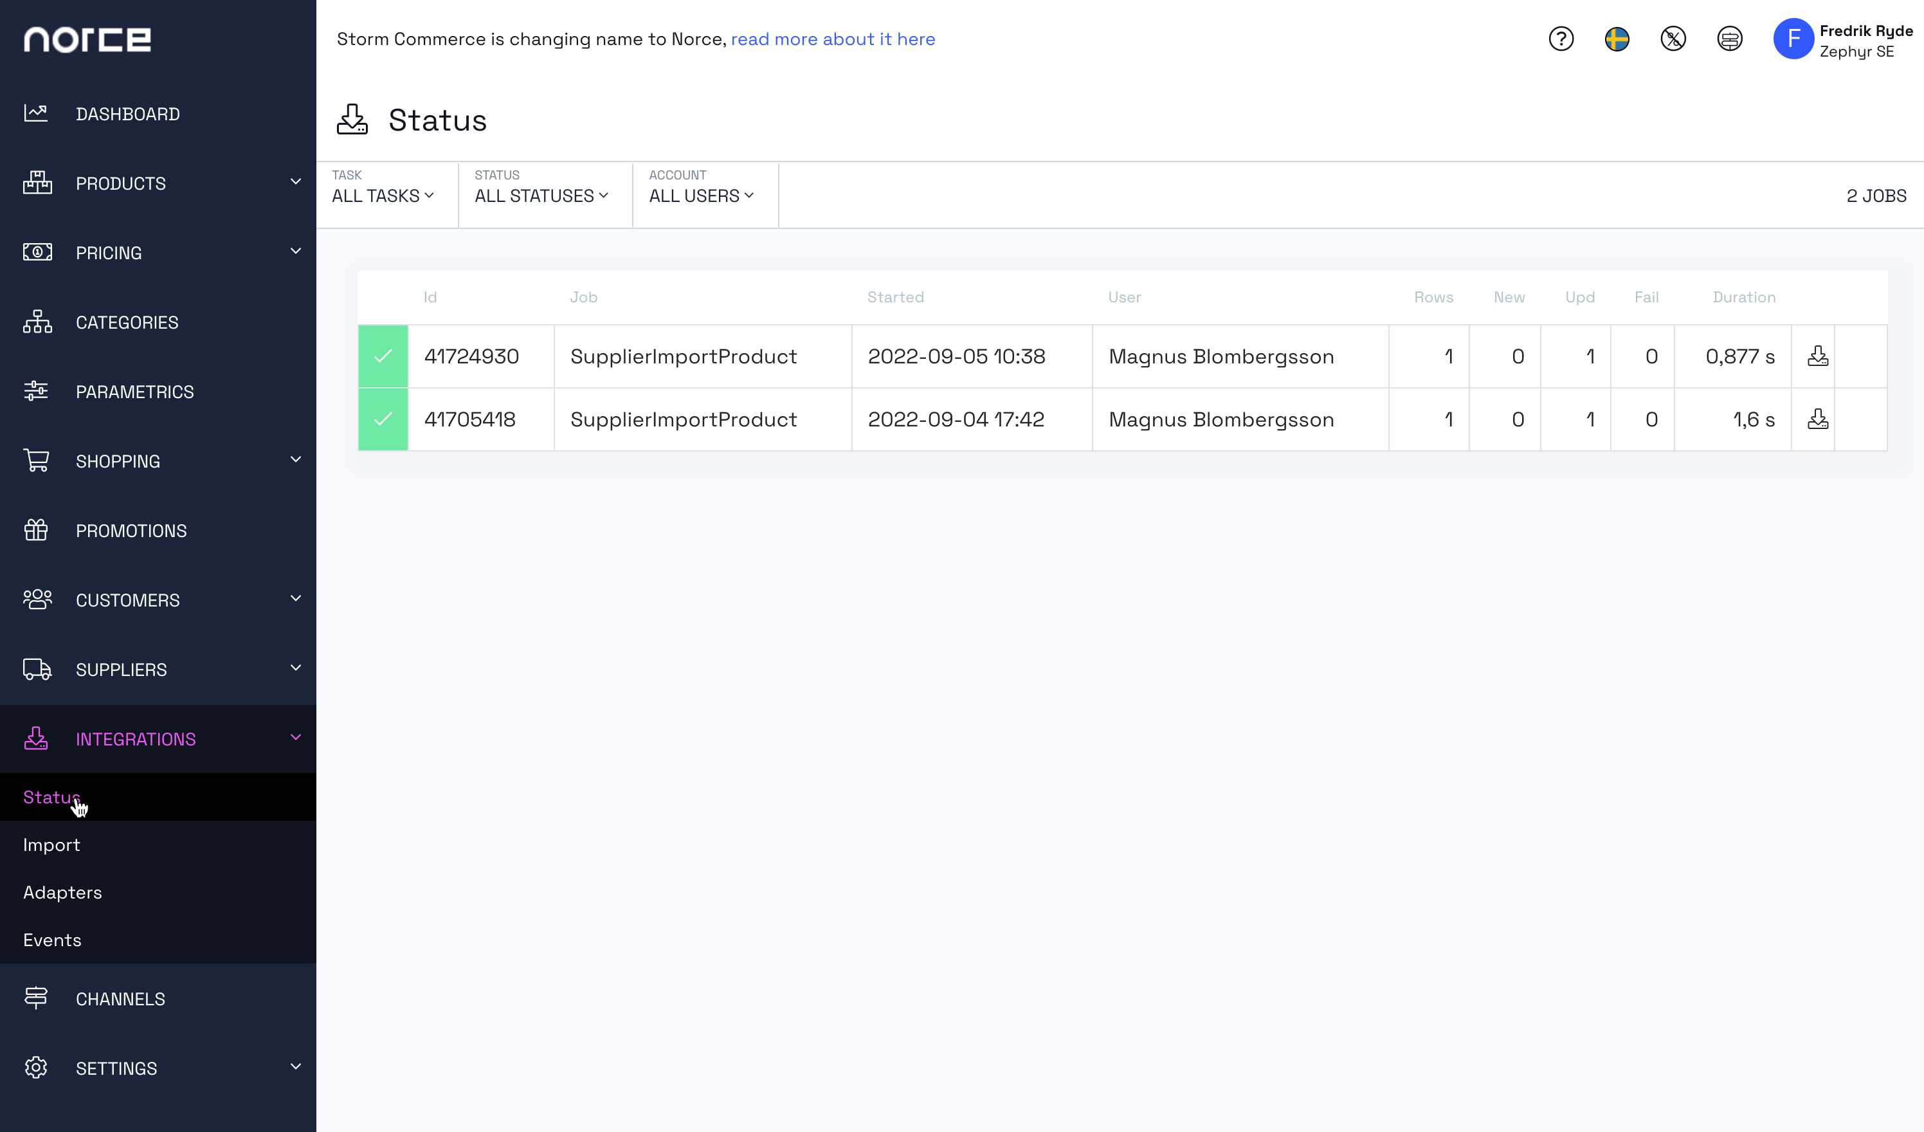Click the signpost channel icon in header
This screenshot has width=1924, height=1132.
(1729, 39)
